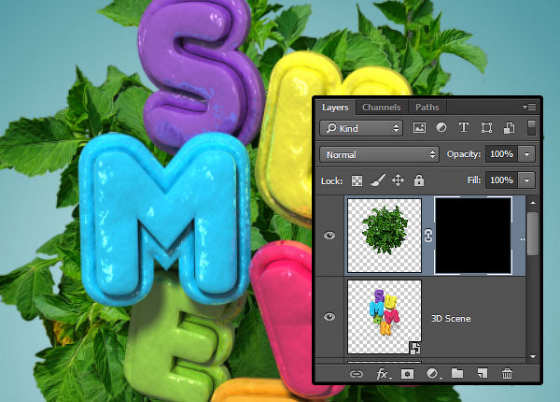The width and height of the screenshot is (560, 402).
Task: Filter layers by shape layers icon
Action: 486,128
